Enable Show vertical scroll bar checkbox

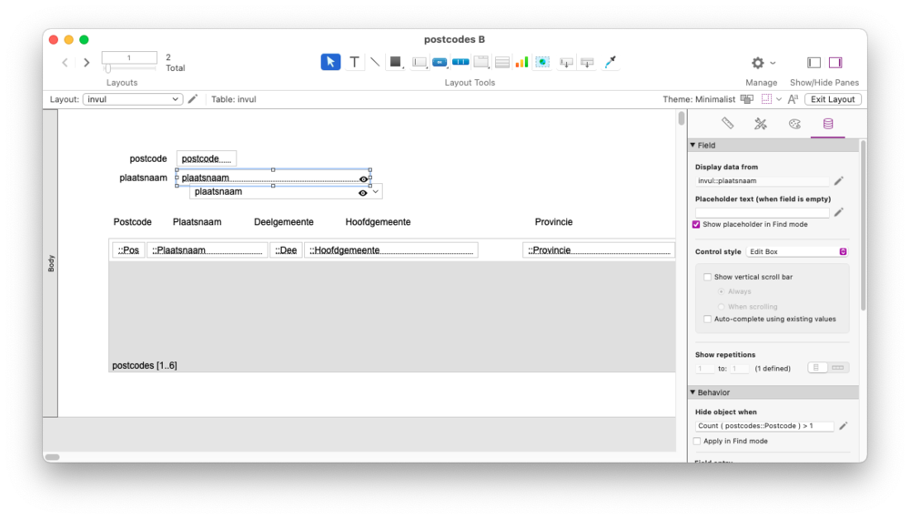tap(708, 277)
